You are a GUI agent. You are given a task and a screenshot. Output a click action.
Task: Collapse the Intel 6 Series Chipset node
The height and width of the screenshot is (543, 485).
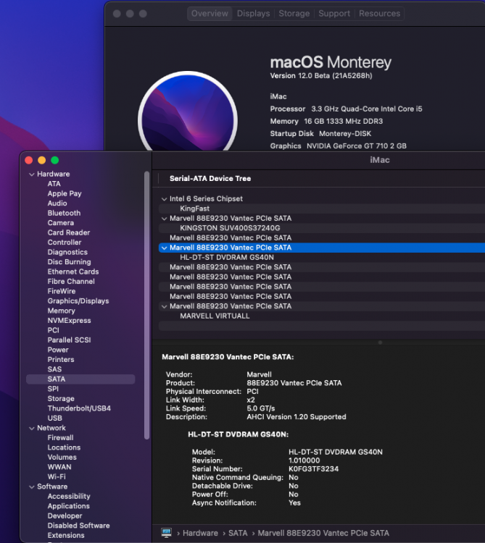pyautogui.click(x=164, y=199)
